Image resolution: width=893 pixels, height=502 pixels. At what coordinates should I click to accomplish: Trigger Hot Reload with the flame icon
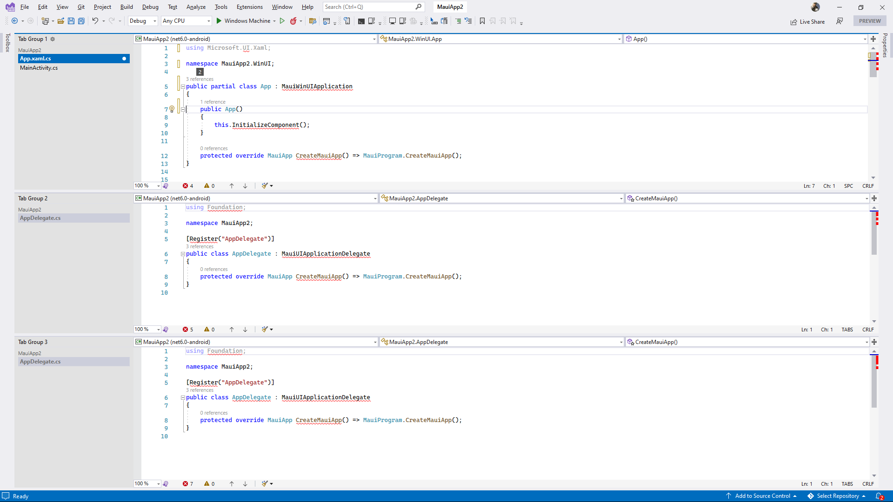pos(293,21)
